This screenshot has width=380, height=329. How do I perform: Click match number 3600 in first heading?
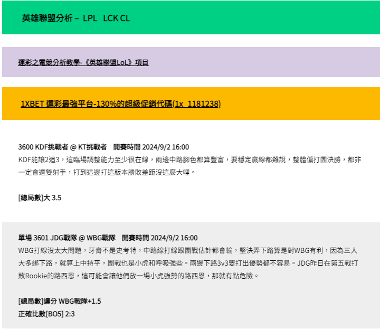point(25,147)
